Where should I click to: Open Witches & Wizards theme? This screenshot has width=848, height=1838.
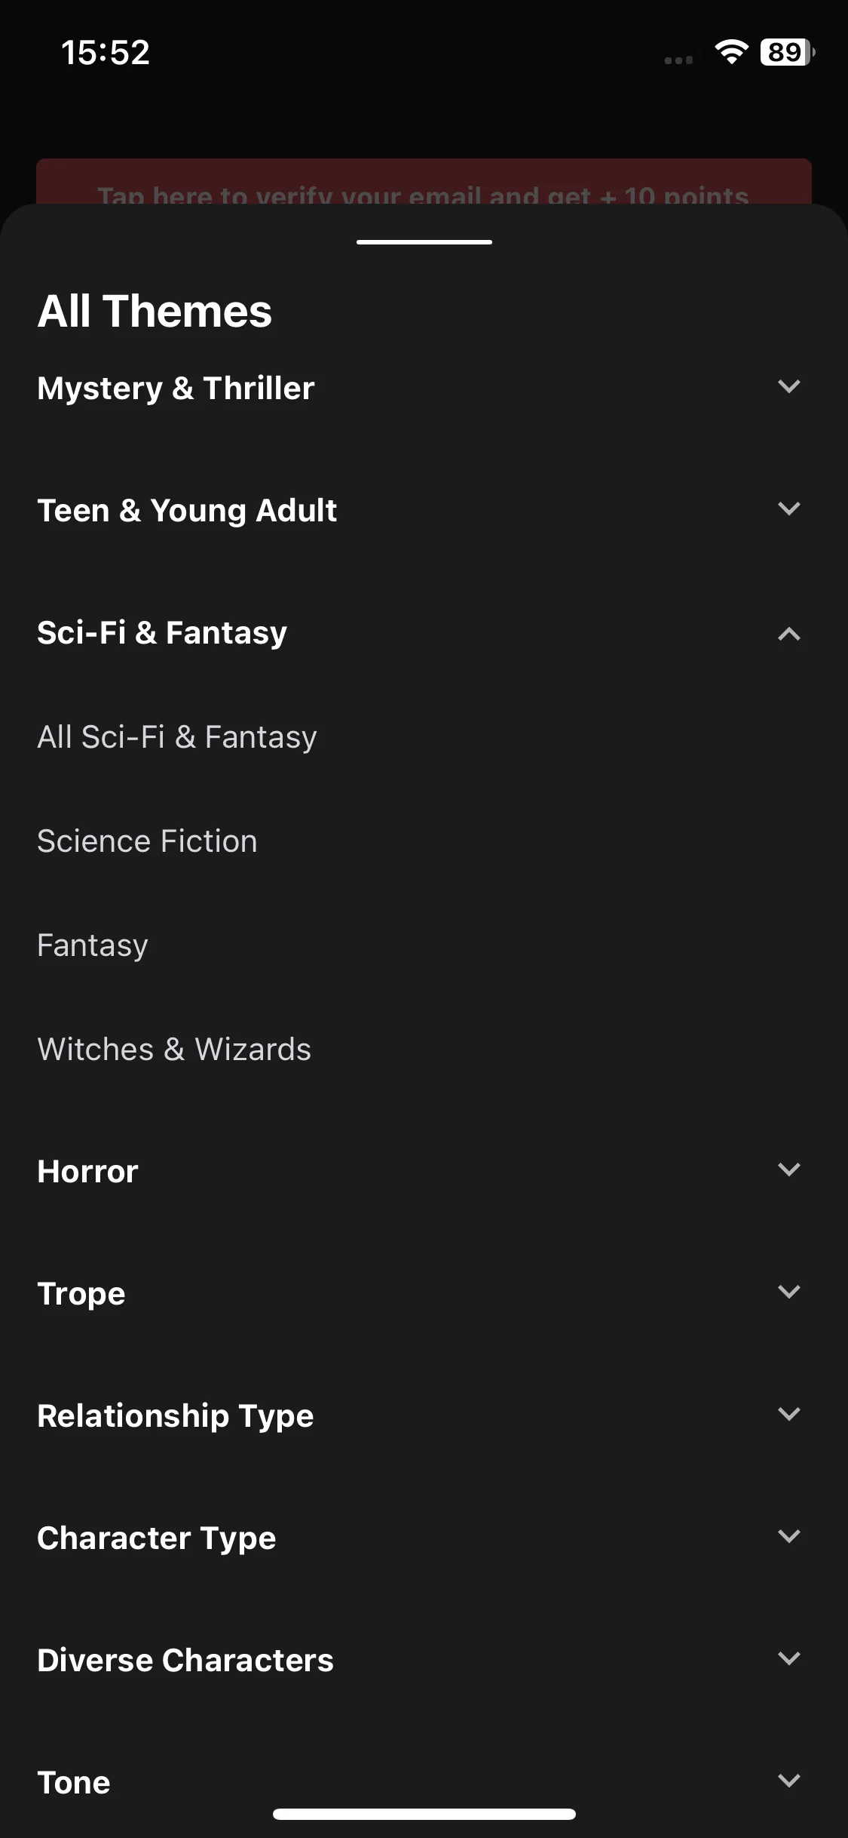(174, 1050)
